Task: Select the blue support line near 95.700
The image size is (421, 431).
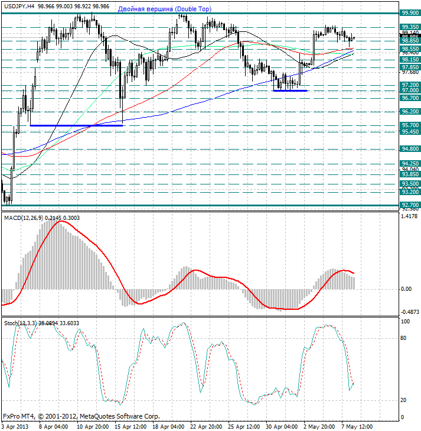Action: (76, 125)
